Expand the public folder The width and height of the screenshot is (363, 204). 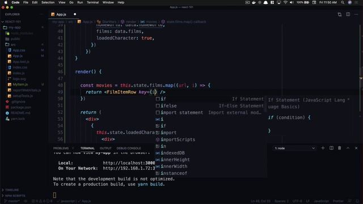click(x=15, y=39)
